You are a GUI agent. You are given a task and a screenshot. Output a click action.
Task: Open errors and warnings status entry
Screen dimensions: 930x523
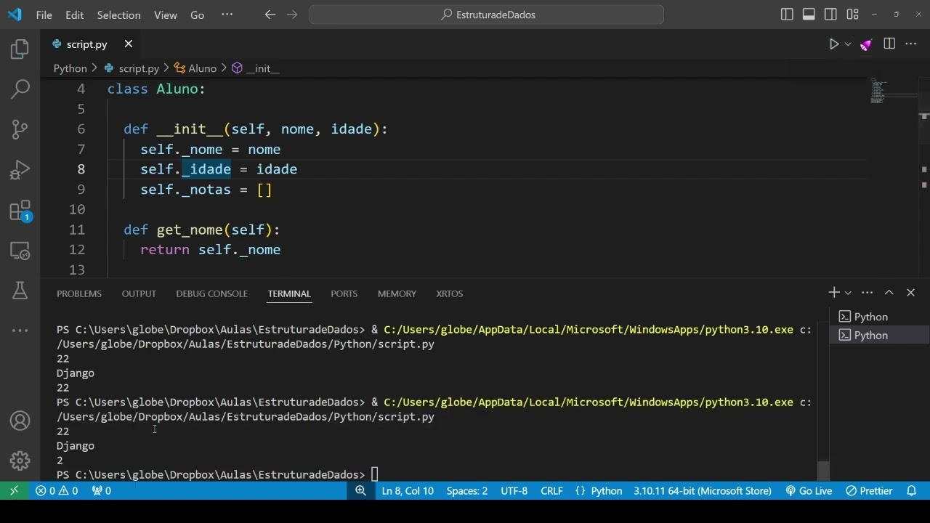point(57,491)
